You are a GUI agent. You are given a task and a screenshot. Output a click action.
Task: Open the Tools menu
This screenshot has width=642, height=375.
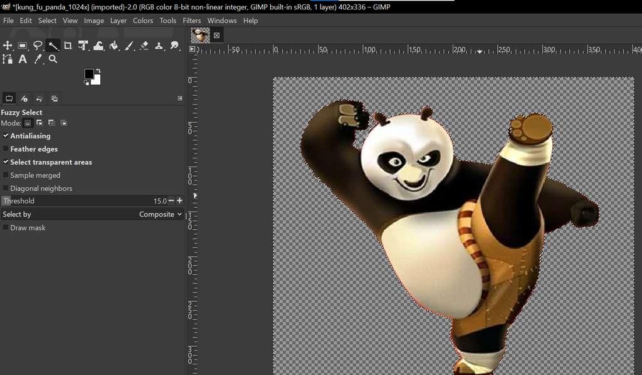click(x=168, y=21)
